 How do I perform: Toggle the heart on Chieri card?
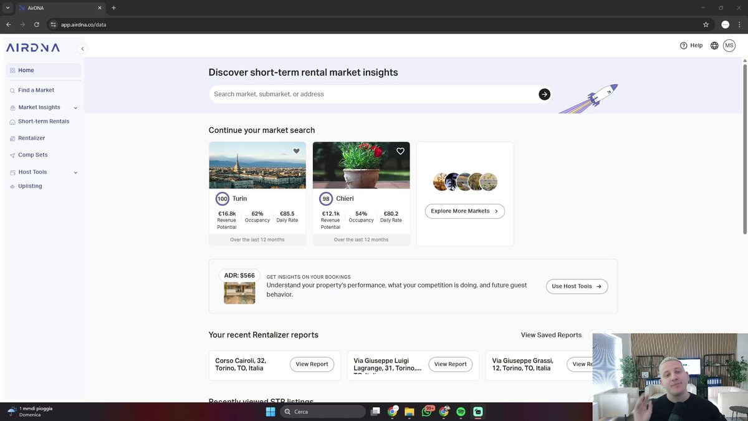coord(400,151)
